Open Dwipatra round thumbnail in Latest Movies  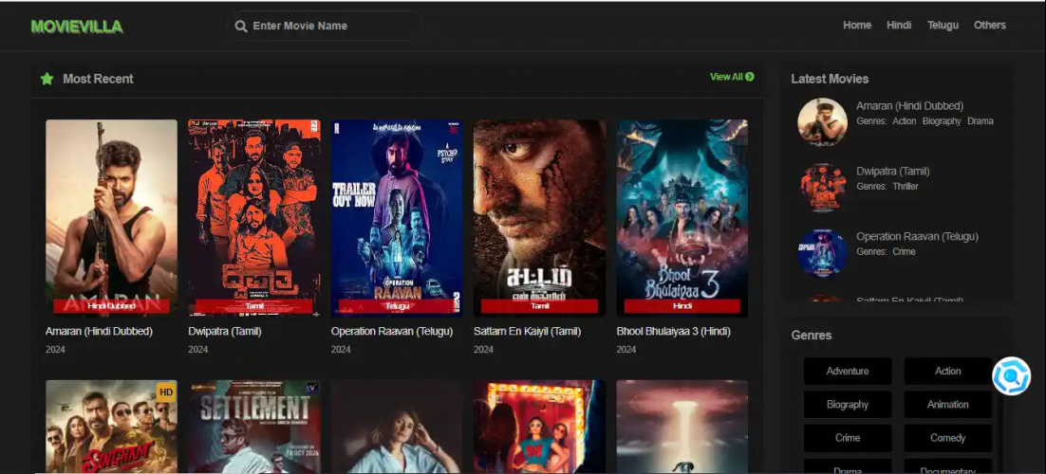(x=822, y=186)
